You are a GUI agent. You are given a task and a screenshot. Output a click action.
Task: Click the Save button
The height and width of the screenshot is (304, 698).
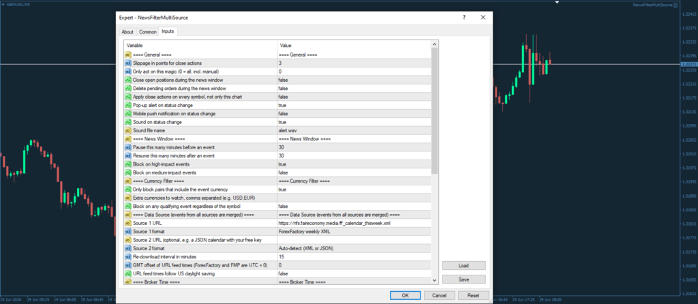(x=464, y=279)
